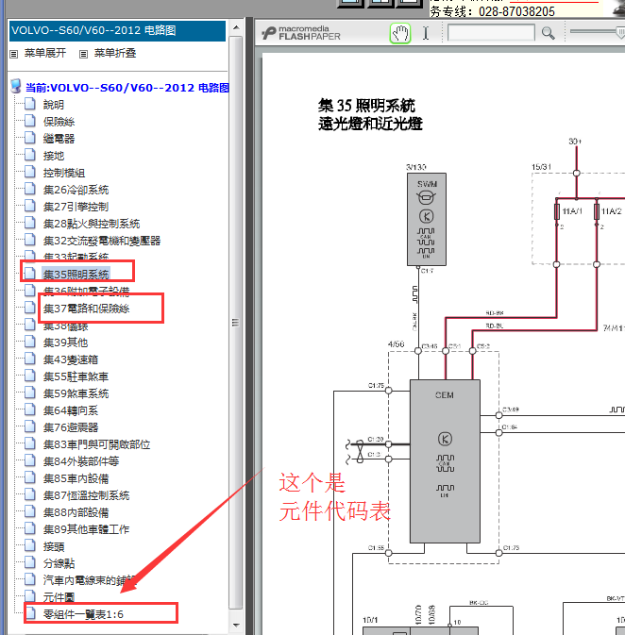This screenshot has width=625, height=635.
Task: Open the 元件圖 tree item
Action: [59, 597]
